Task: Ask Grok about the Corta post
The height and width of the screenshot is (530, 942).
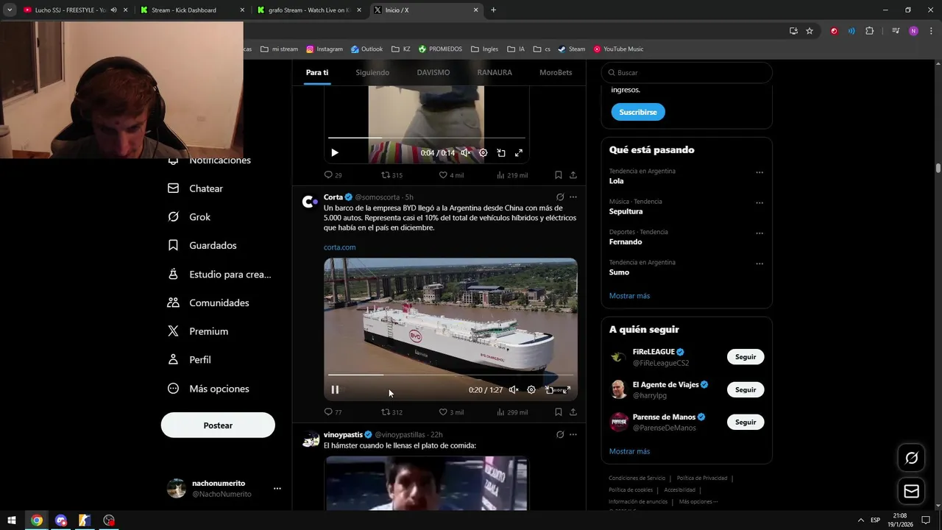Action: (x=560, y=197)
